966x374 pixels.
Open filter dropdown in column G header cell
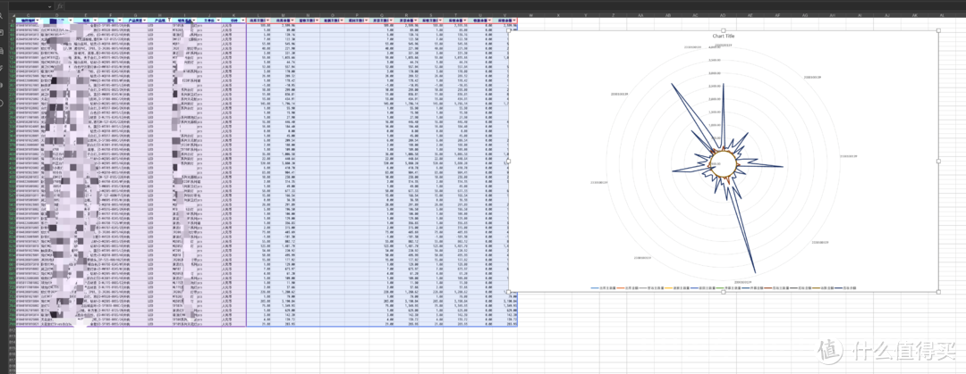pyautogui.click(x=145, y=21)
